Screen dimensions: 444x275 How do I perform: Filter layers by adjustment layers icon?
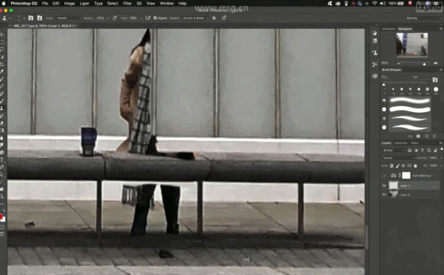[416, 150]
